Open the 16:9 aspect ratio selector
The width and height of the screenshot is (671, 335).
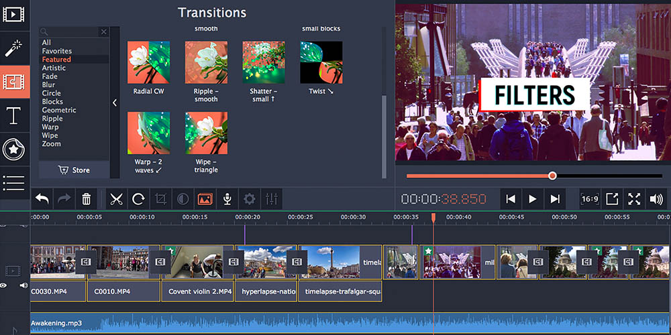[590, 199]
